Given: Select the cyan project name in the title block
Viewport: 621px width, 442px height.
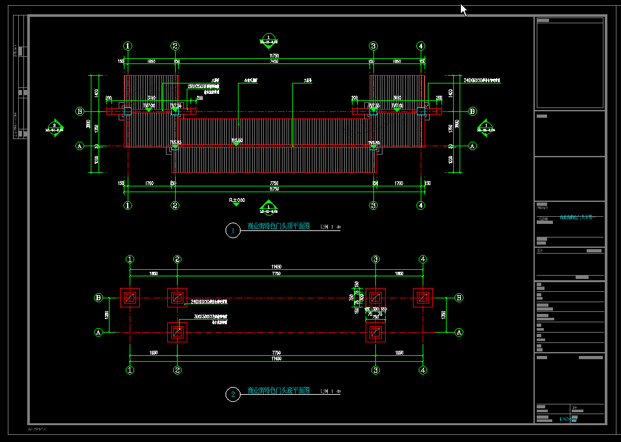Looking at the screenshot, I should click(x=576, y=217).
